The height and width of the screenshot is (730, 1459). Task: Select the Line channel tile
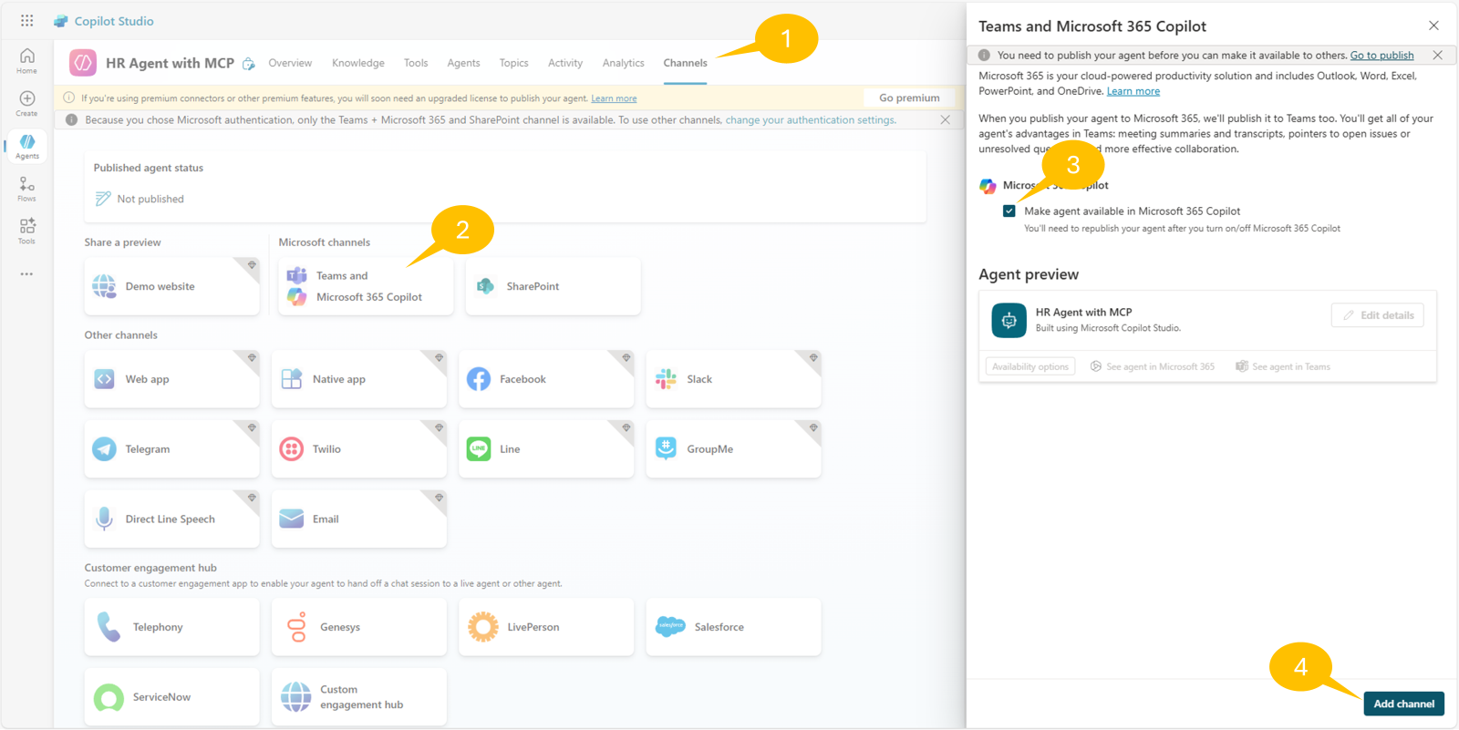click(546, 449)
